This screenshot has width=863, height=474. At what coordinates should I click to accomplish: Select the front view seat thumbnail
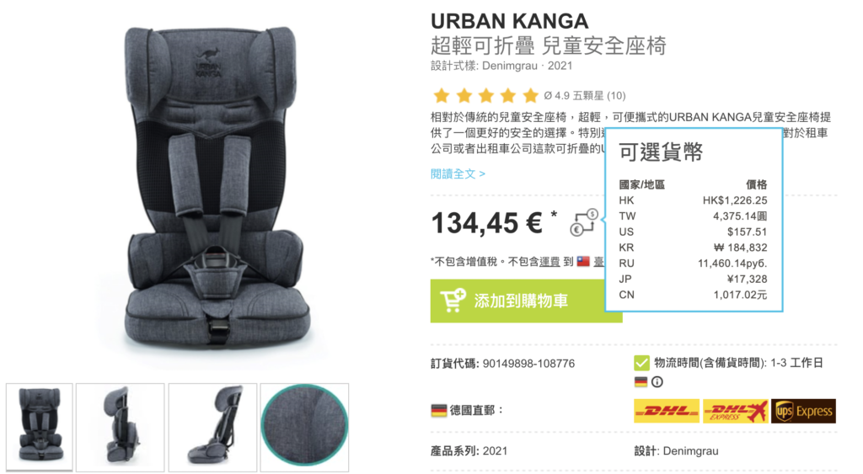[39, 427]
